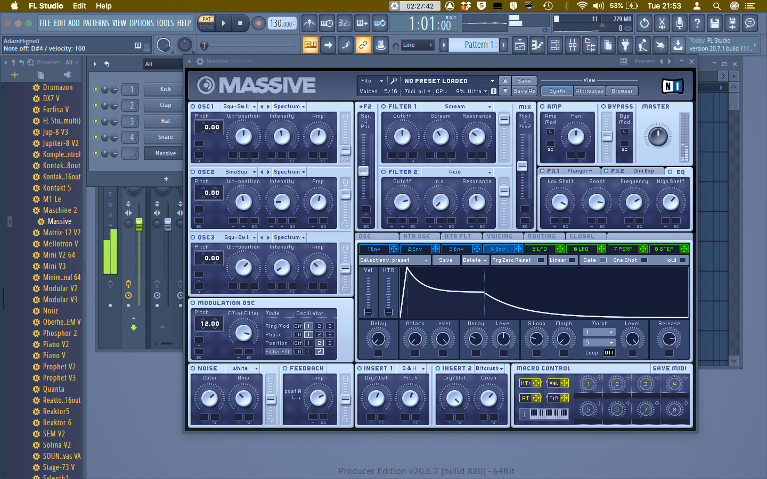Screen dimensions: 767x479
Task: Toggle the Hold checkbox in the envelope section
Action: point(684,260)
